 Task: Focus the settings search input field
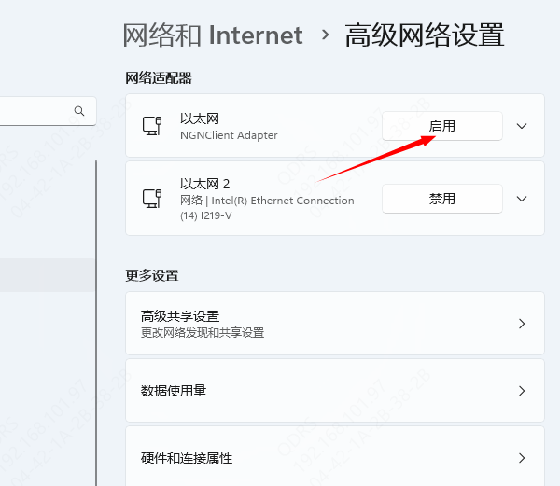pyautogui.click(x=48, y=111)
